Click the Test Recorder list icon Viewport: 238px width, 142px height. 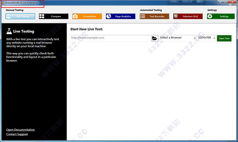coord(142,16)
